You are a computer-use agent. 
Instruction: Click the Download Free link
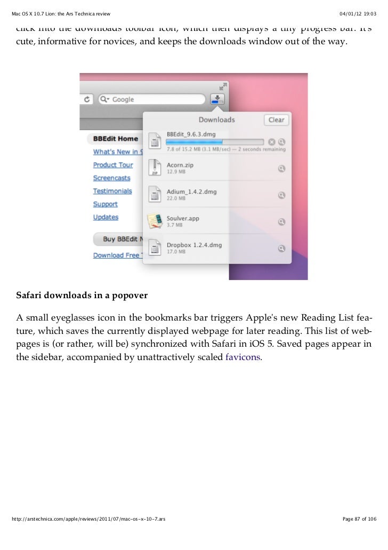[x=118, y=256]
